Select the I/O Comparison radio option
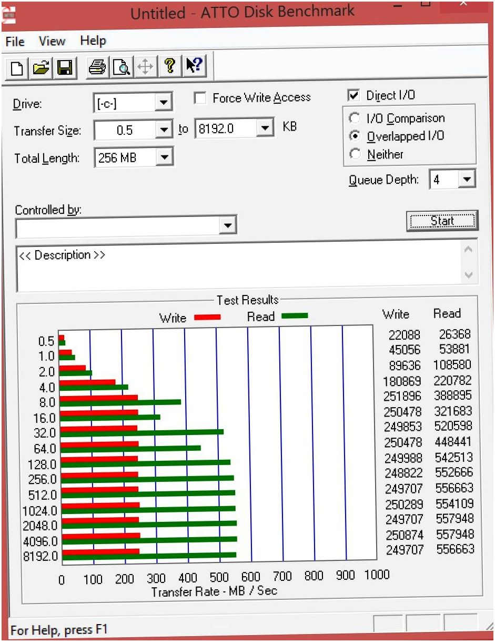 (x=356, y=118)
